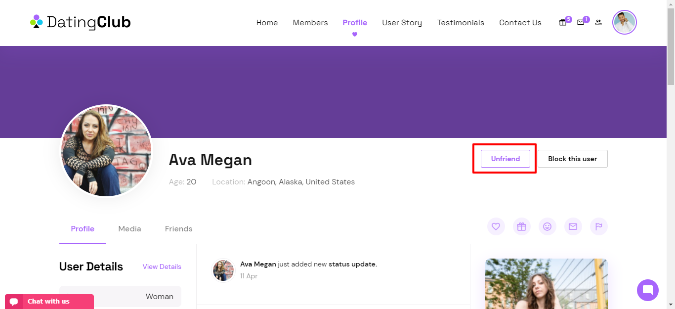Screen dimensions: 675x309
Task: Open the Chat with us widget
Action: (49, 302)
